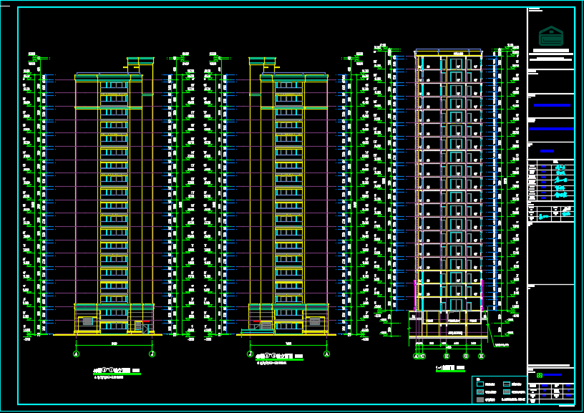Screen dimensions: 584x413
Task: Select the red marker at middle elevation entrance
Action: click(x=257, y=321)
